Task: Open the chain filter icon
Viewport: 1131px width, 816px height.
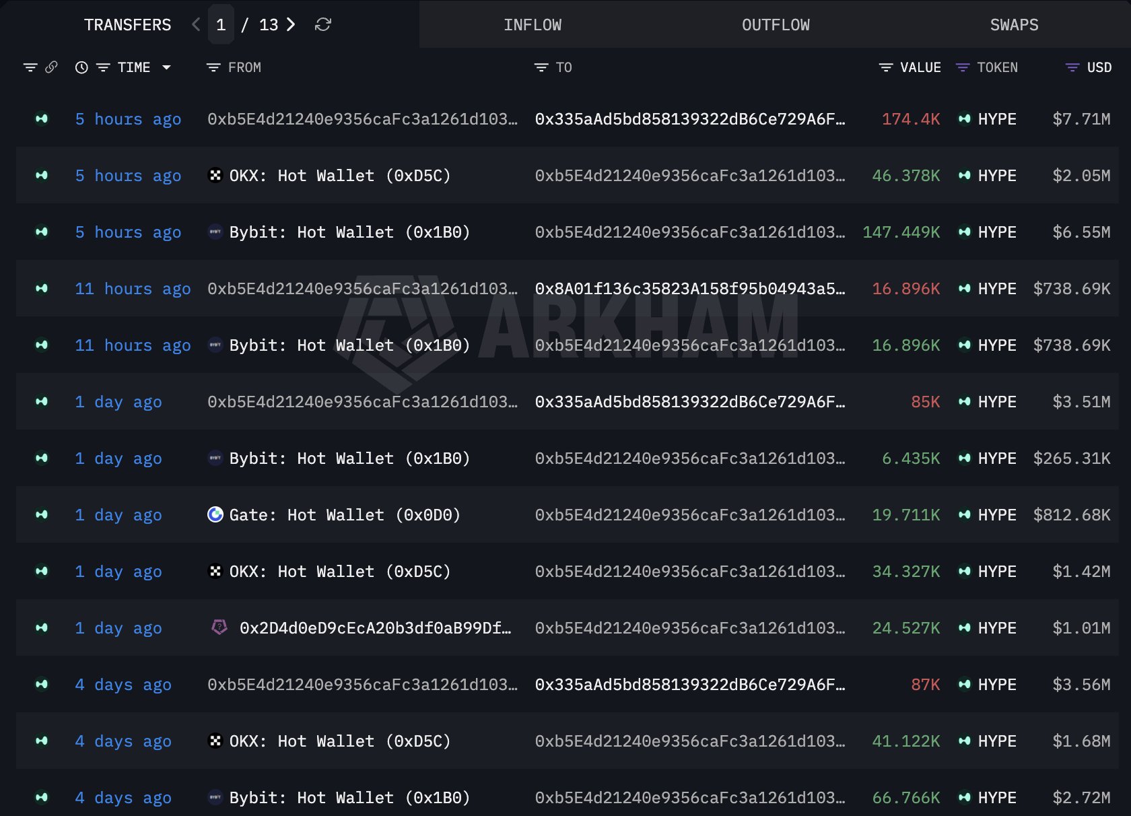Action: [x=30, y=67]
